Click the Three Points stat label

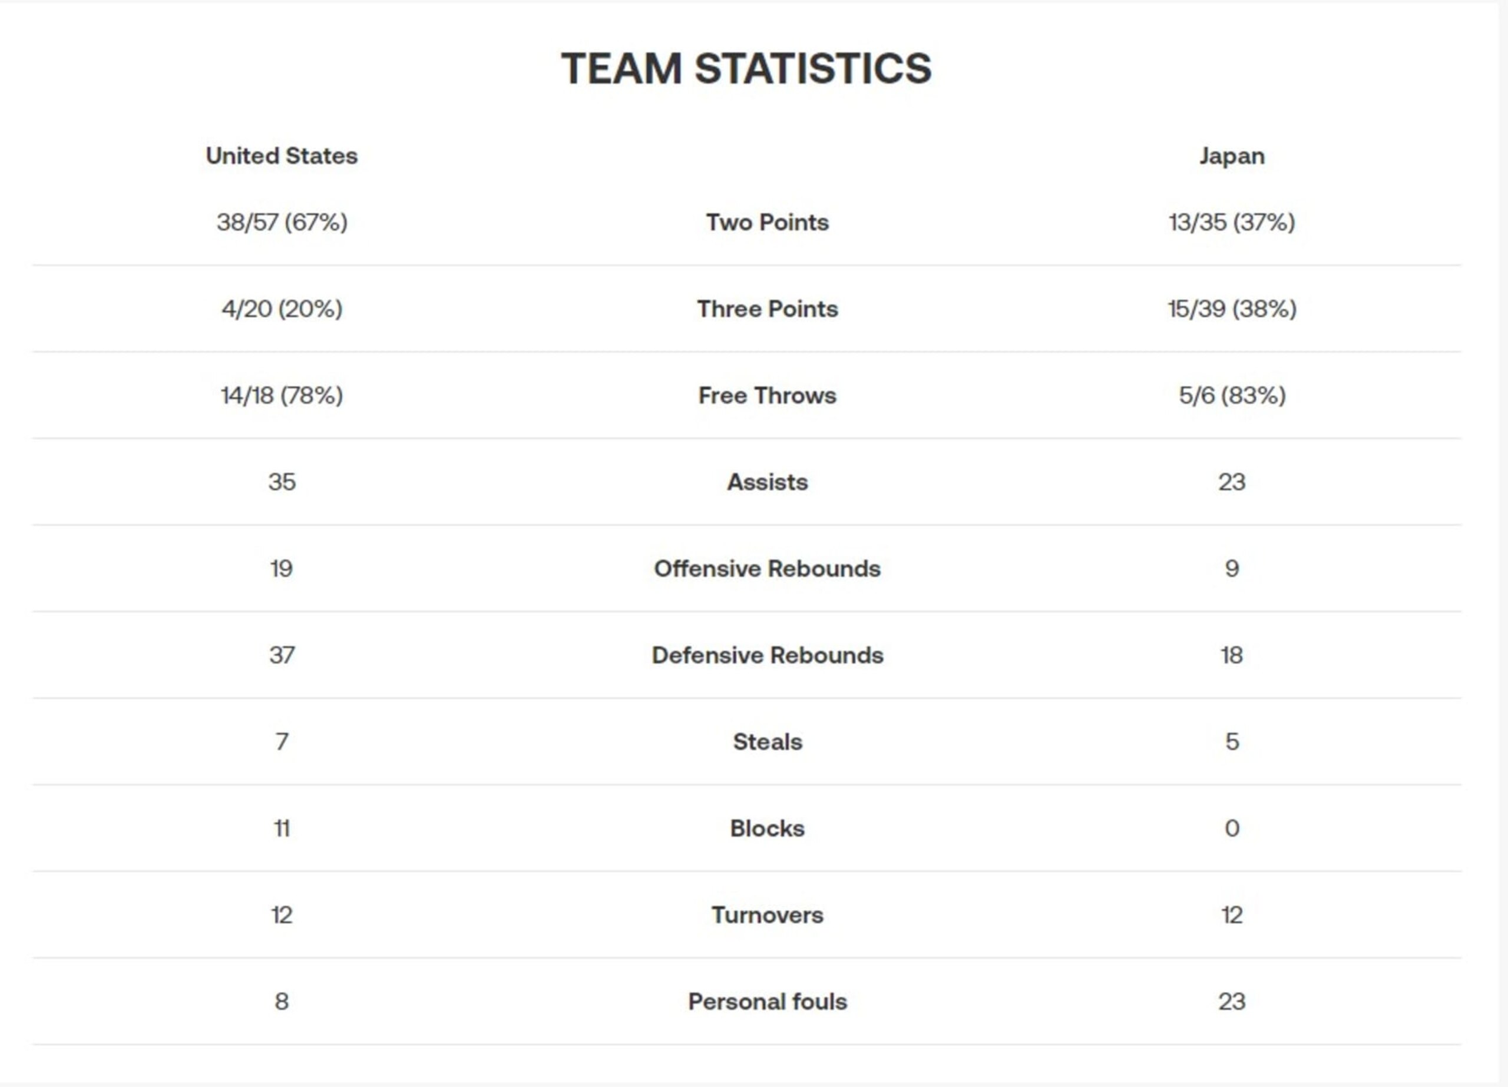768,309
